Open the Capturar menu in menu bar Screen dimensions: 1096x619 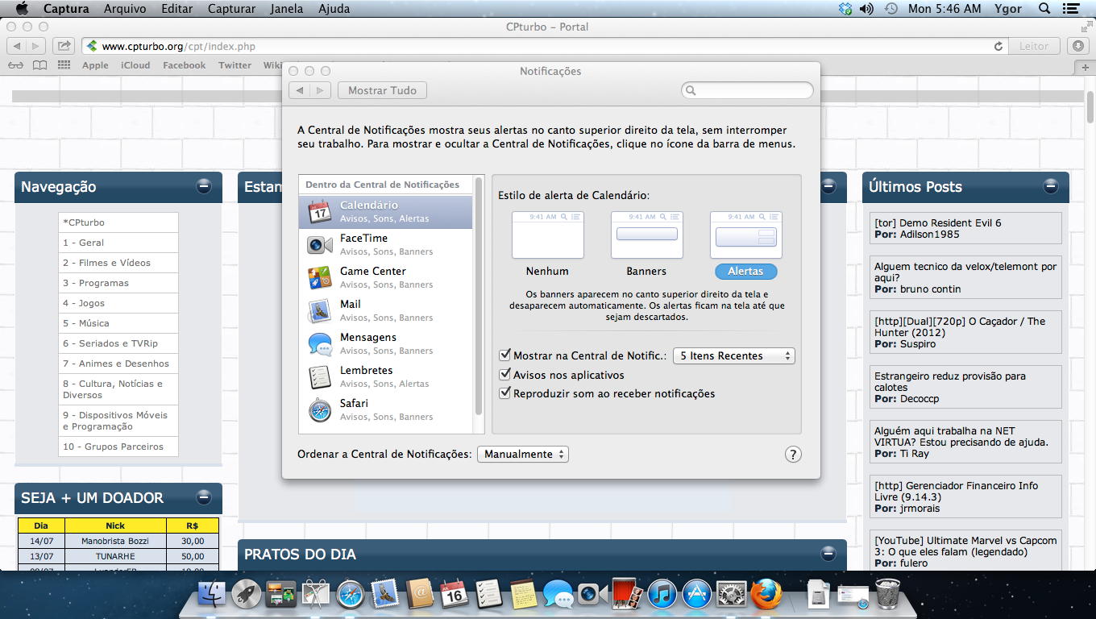coord(231,9)
